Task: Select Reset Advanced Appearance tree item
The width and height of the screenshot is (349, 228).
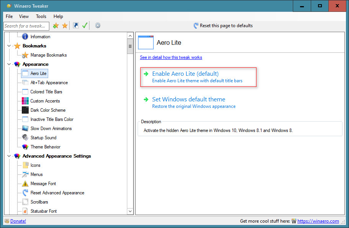Action: click(57, 193)
